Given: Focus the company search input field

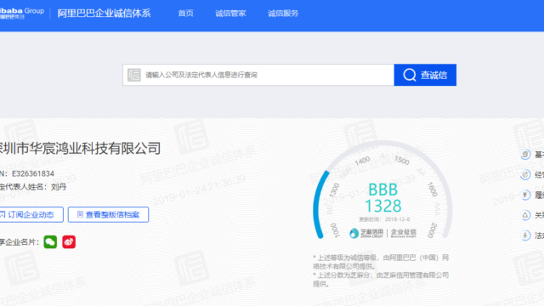Looking at the screenshot, I should (x=258, y=75).
